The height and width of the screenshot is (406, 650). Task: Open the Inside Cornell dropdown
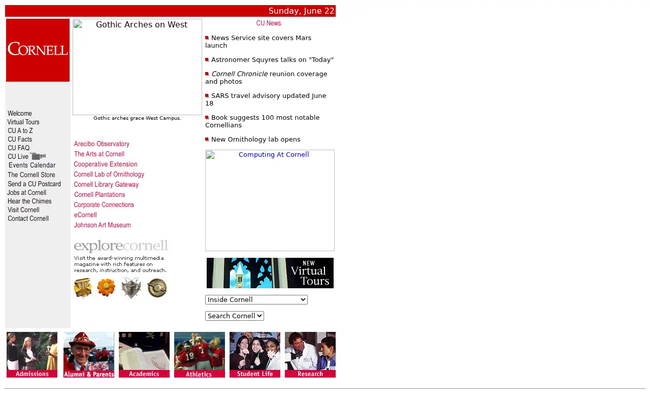coord(256,299)
